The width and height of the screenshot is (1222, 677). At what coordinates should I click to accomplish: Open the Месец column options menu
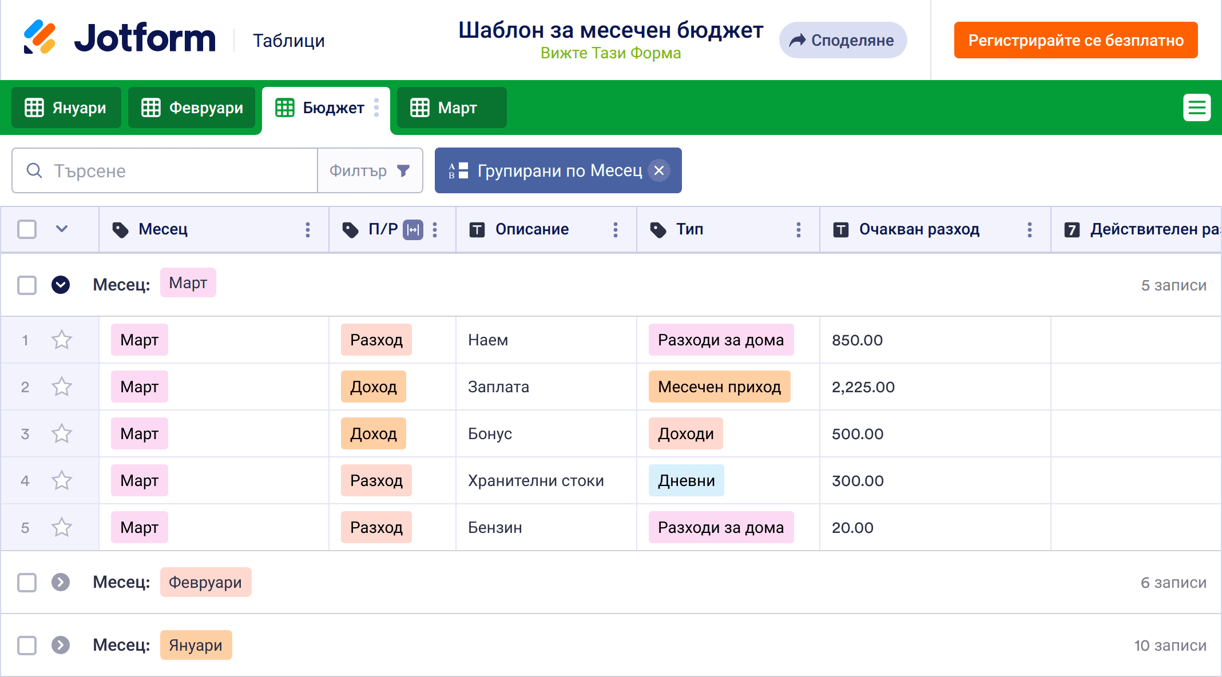tap(308, 230)
